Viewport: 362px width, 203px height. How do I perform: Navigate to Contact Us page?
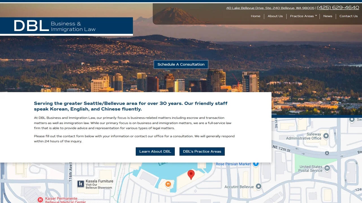pyautogui.click(x=348, y=16)
